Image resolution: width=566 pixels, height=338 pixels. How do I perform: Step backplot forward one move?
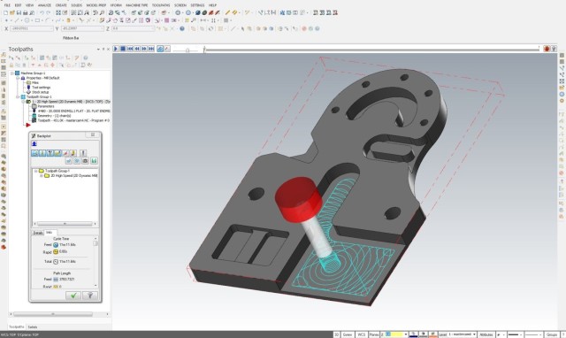pos(144,49)
